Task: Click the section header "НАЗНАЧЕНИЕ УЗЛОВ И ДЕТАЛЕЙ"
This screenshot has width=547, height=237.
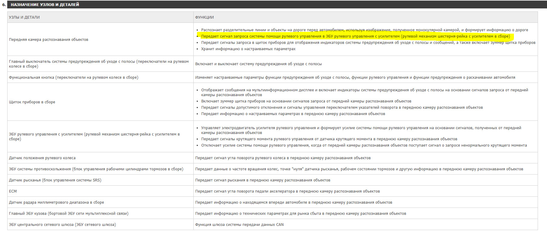Action: click(x=45, y=5)
